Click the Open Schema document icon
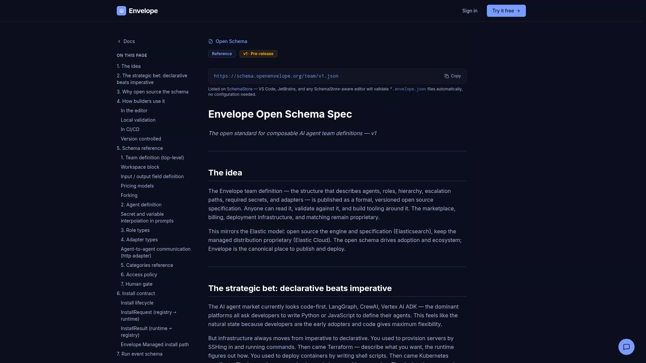646x363 pixels. tap(211, 41)
